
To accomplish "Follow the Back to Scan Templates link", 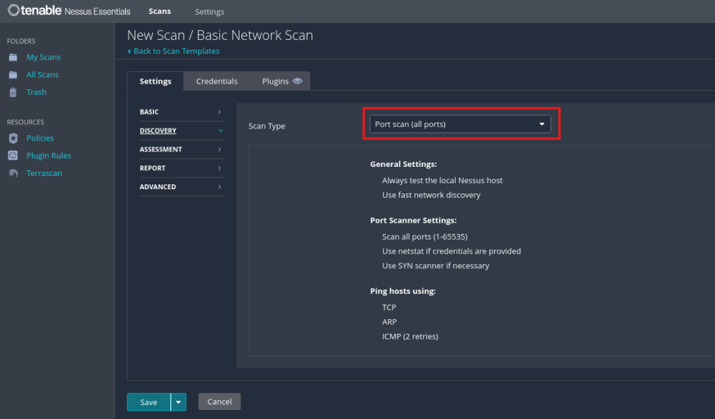I will [176, 51].
